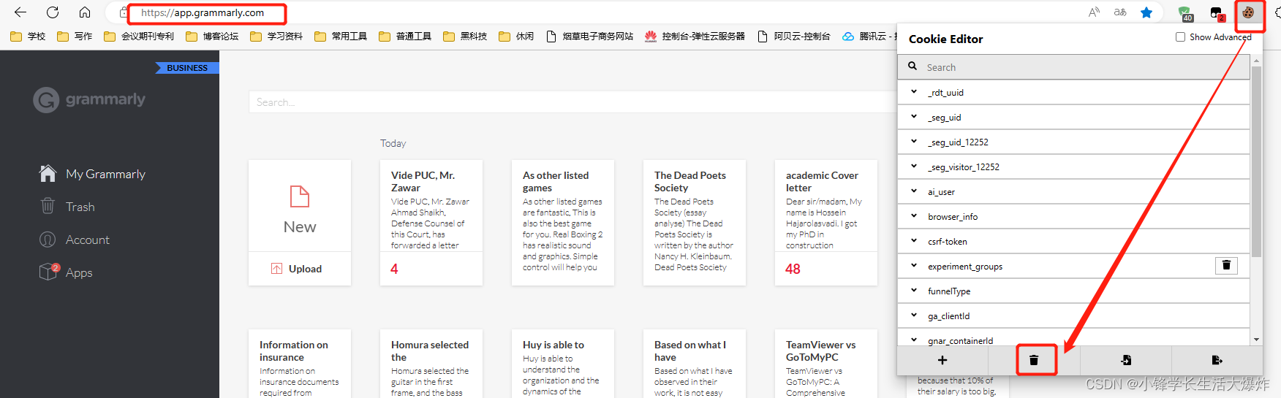The image size is (1281, 398).
Task: Click the scroll down arrow in cookie list
Action: (1256, 340)
